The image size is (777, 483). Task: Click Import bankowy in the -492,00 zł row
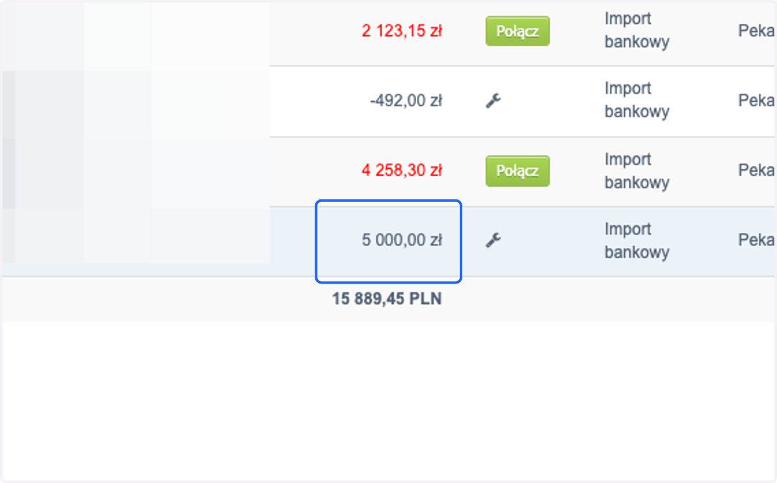click(637, 100)
